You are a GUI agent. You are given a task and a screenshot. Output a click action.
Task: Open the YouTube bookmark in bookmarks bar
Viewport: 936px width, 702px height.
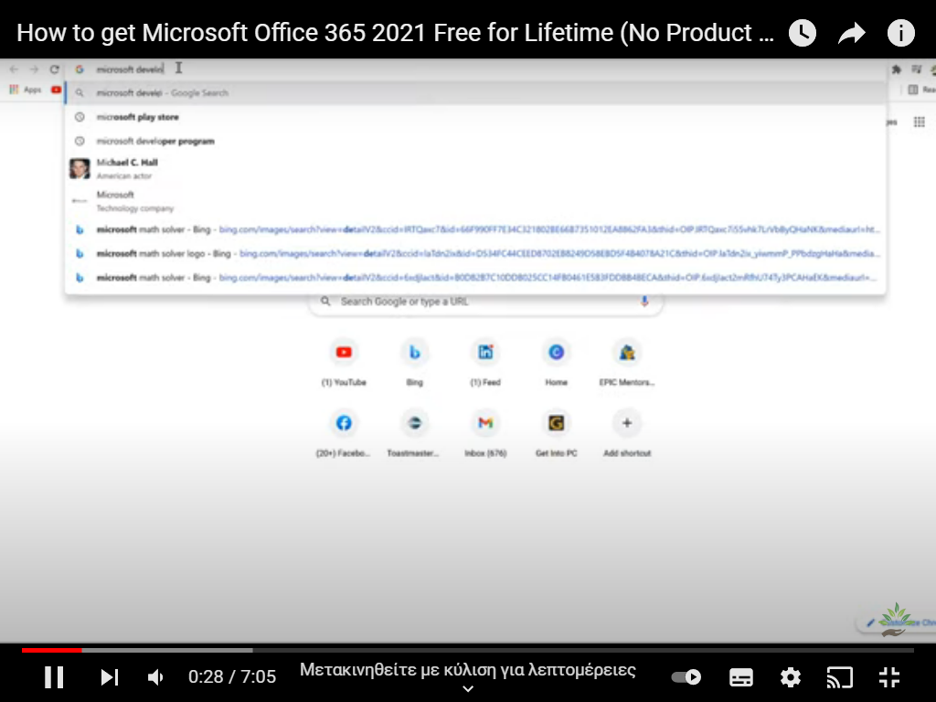tap(56, 90)
